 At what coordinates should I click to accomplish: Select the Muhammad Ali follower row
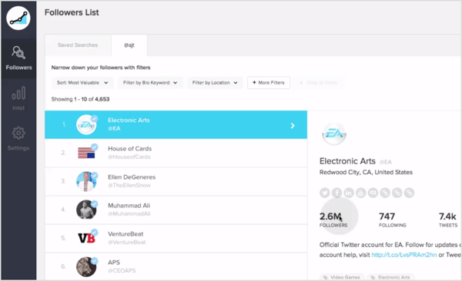coord(176,210)
